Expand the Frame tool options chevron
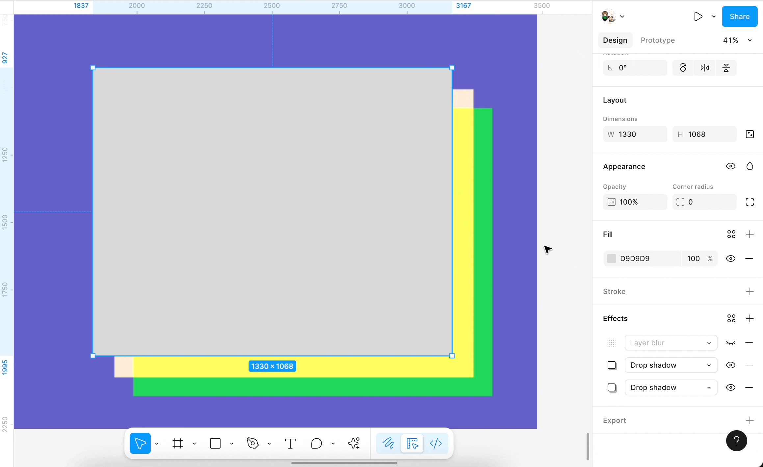This screenshot has height=467, width=763. tap(194, 444)
